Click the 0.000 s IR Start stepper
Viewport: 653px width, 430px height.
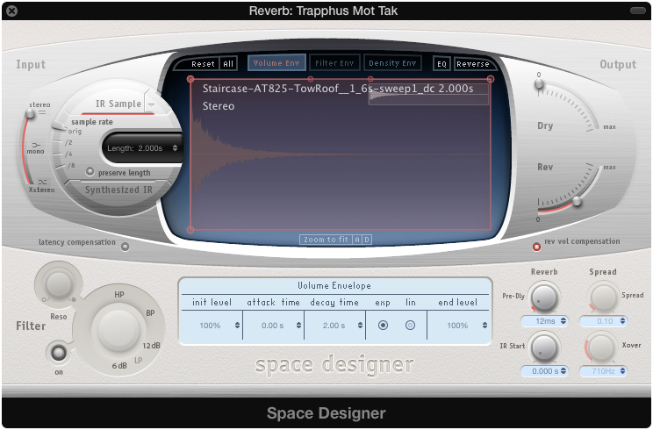click(x=563, y=370)
